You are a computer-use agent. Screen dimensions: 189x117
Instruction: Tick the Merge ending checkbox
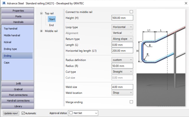pos(131,102)
